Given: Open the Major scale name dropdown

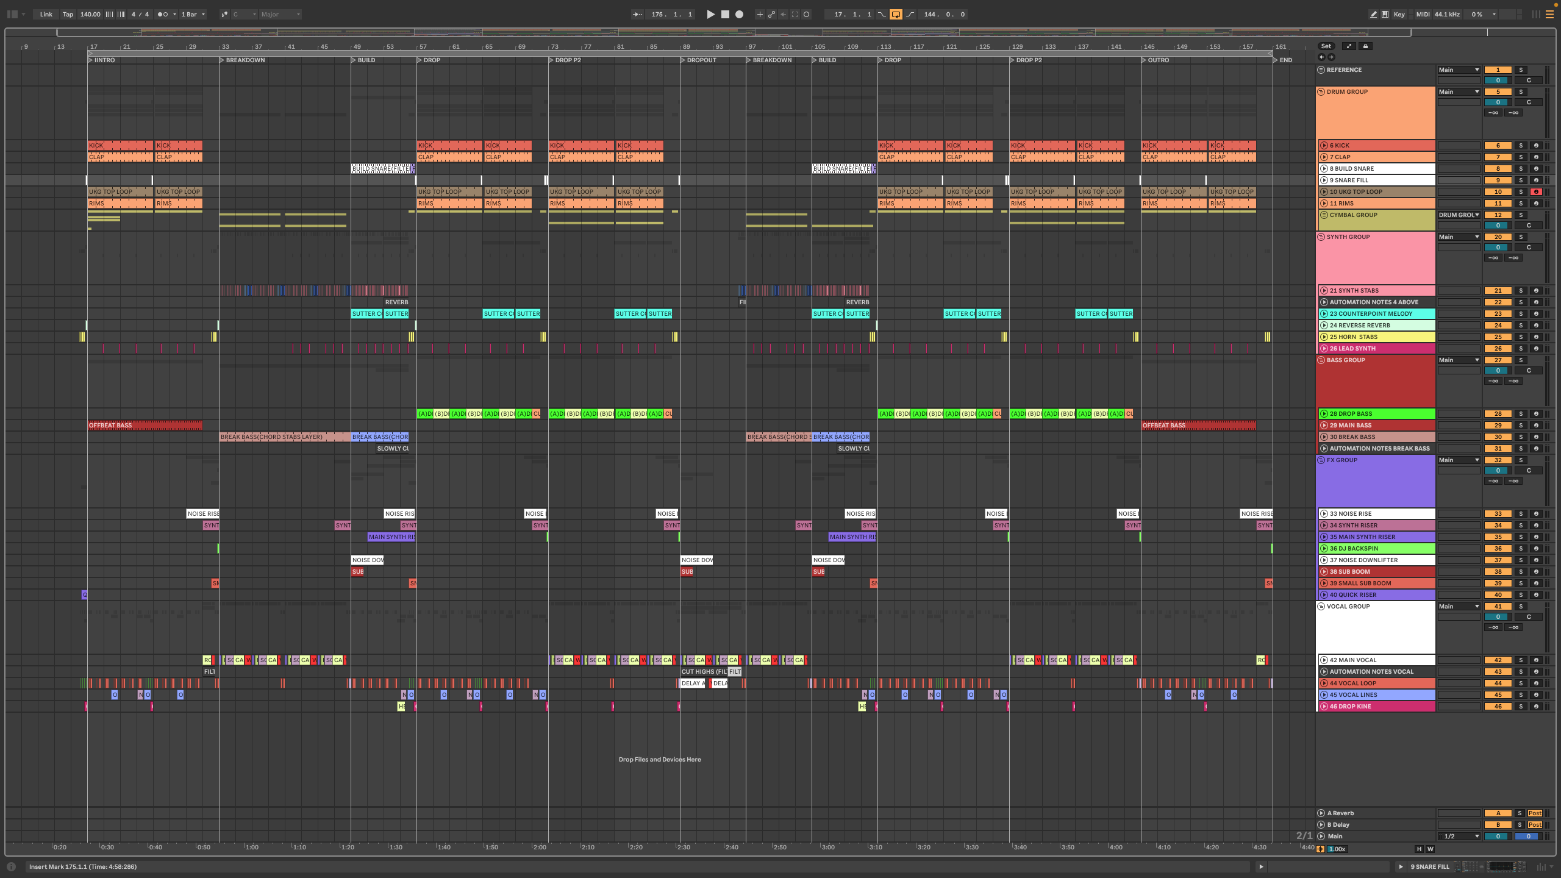Looking at the screenshot, I should click(x=280, y=14).
